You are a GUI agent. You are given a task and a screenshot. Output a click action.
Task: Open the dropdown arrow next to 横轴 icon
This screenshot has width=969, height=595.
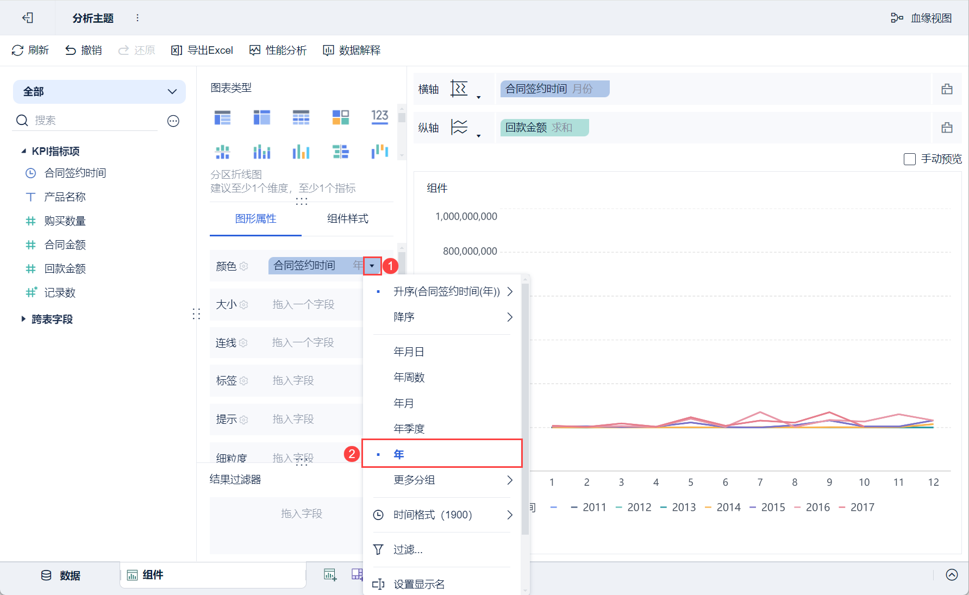tap(479, 97)
